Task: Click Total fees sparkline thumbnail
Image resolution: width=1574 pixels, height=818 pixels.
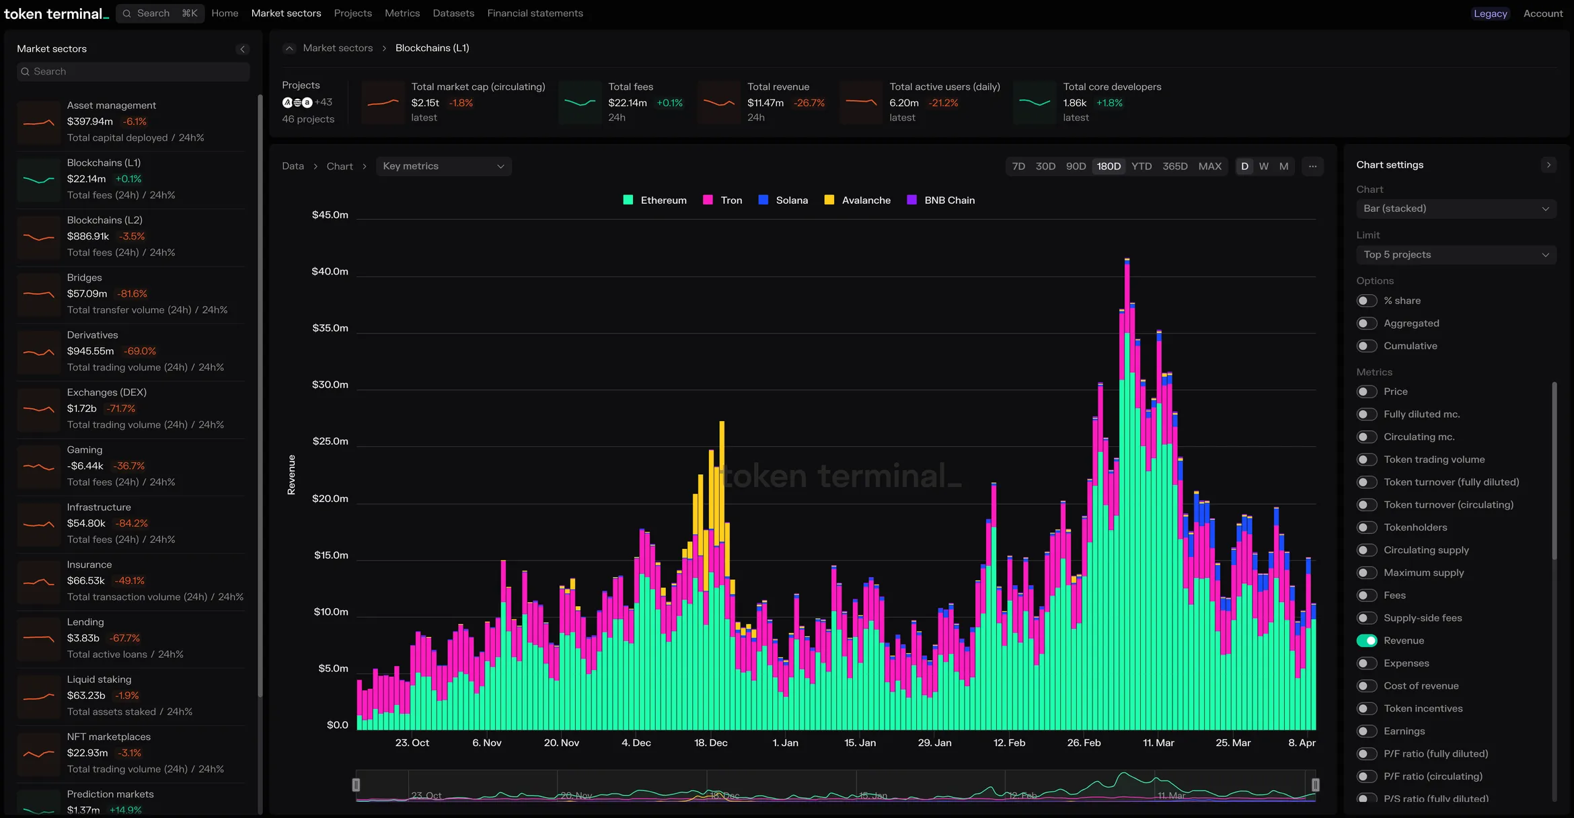Action: (580, 102)
